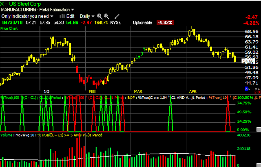The width and height of the screenshot is (261, 167).
Task: Click the 'Optionable' label
Action: (x=142, y=23)
